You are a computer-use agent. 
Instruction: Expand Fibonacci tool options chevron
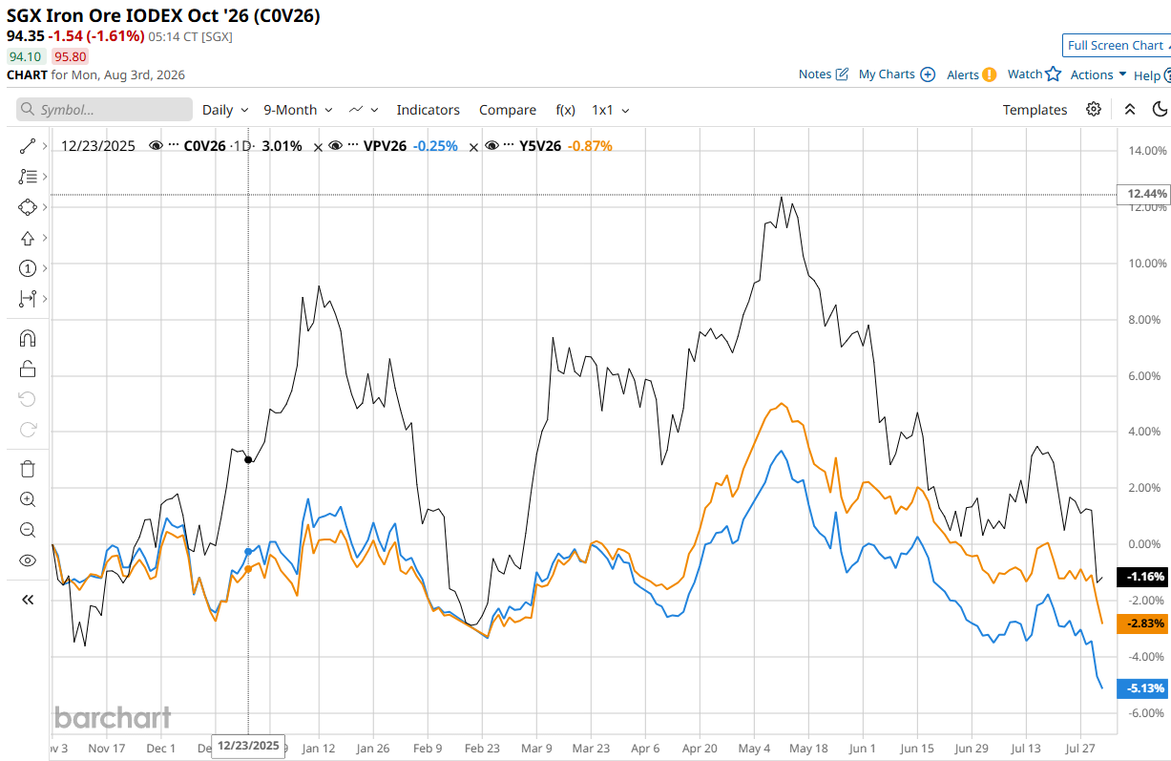45,177
